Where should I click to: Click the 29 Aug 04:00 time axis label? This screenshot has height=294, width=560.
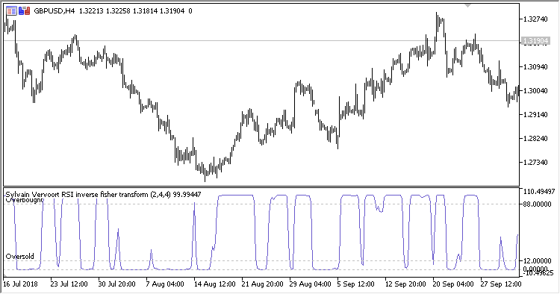point(310,284)
